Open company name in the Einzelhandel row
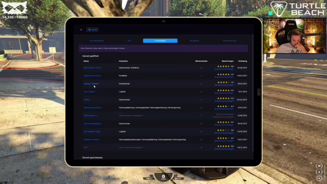The width and height of the screenshot is (327, 184). point(91,84)
